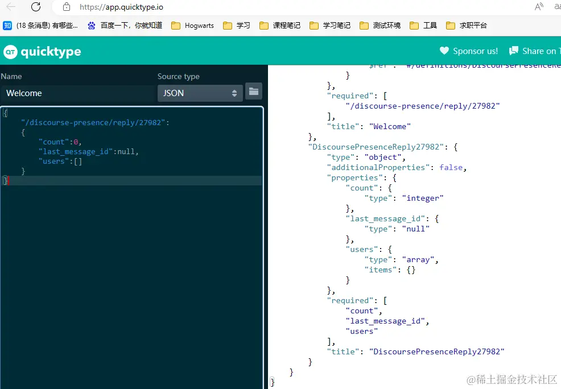This screenshot has height=389, width=561.
Task: Open the 工具 bookmark folder
Action: pos(423,26)
